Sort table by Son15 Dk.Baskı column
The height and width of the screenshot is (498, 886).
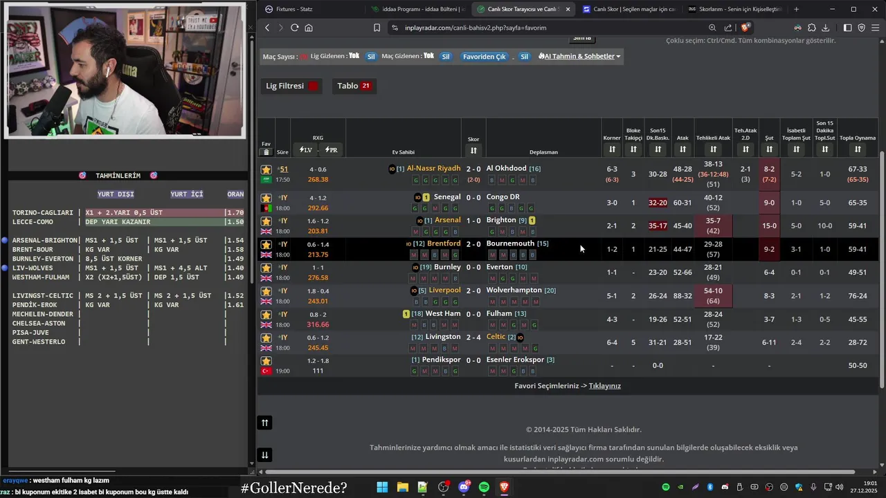coord(658,149)
